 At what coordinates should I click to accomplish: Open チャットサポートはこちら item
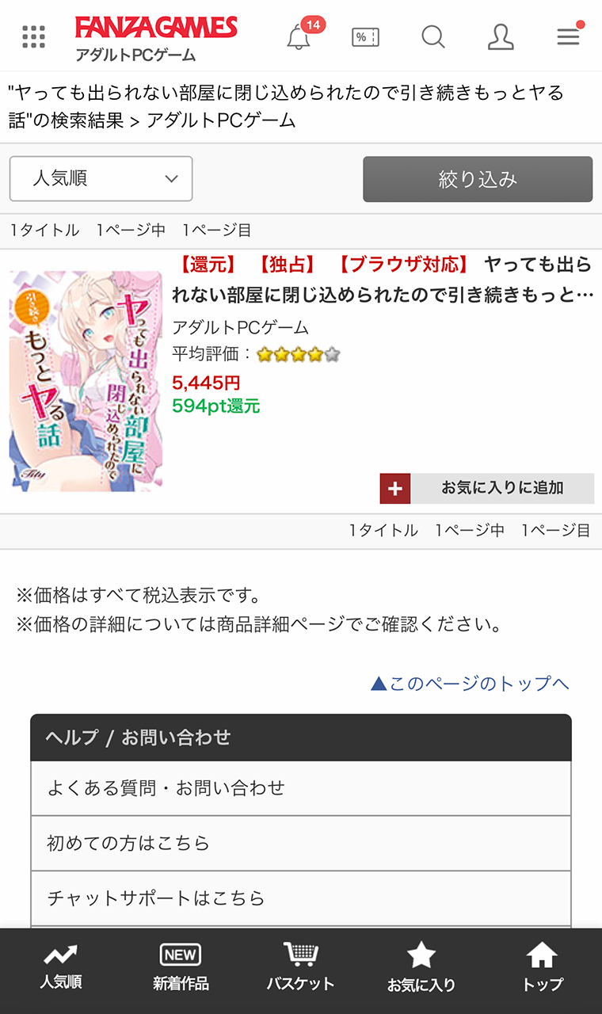click(301, 898)
